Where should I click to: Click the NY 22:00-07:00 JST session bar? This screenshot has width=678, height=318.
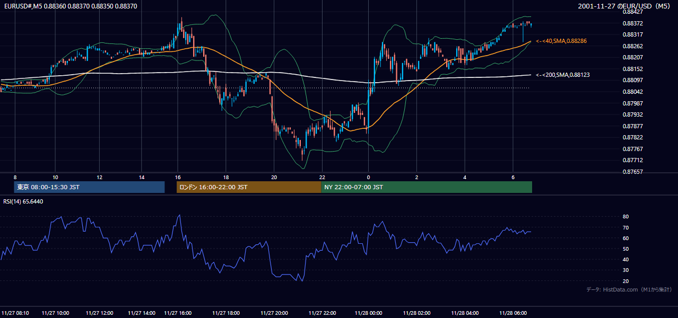click(427, 187)
